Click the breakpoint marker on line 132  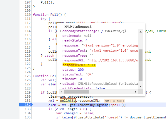26,105
